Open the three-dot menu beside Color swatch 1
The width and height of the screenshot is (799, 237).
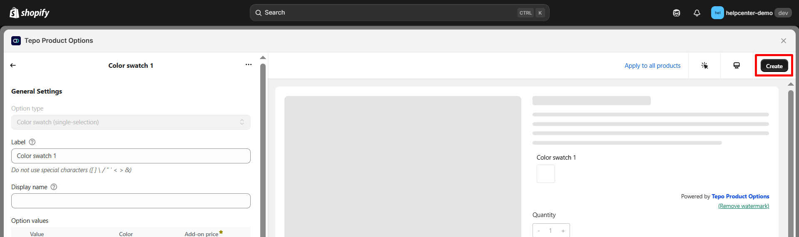(x=249, y=65)
